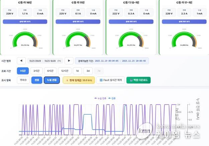
Task: Choose the 3d period option
Action: click(88, 70)
